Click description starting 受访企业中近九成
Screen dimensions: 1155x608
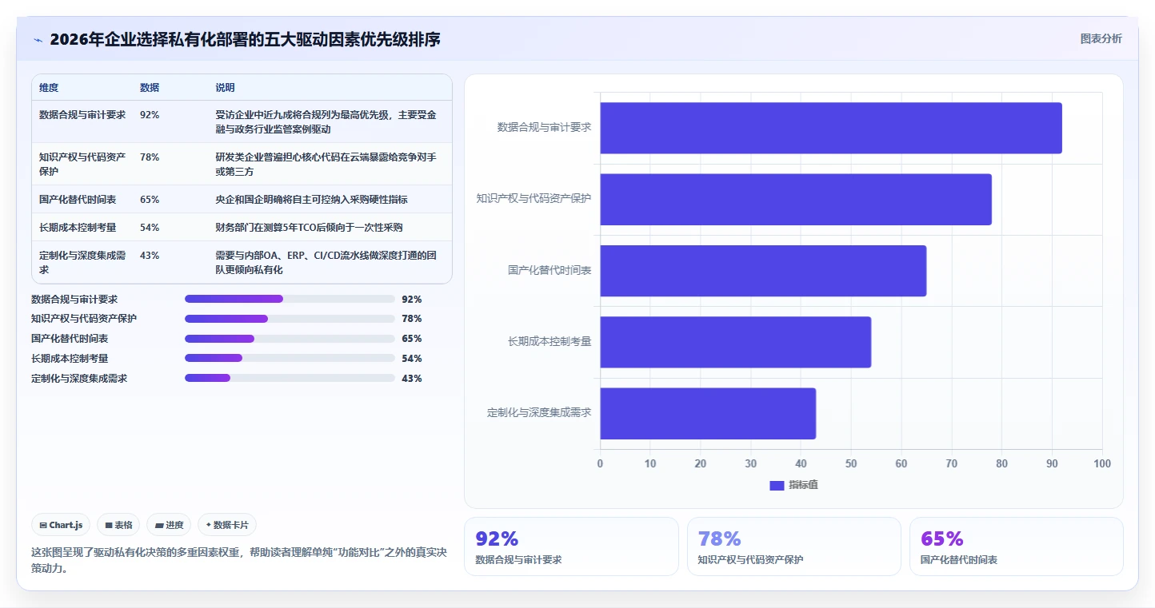326,121
